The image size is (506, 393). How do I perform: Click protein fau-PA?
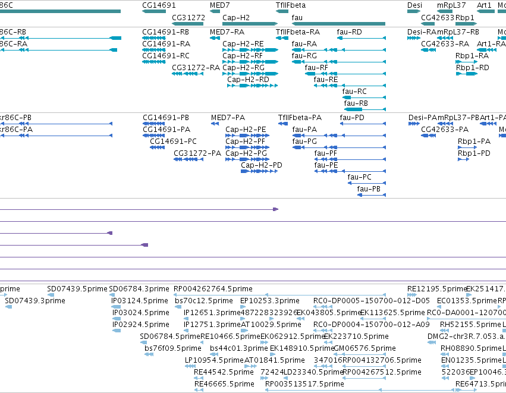pos(304,130)
